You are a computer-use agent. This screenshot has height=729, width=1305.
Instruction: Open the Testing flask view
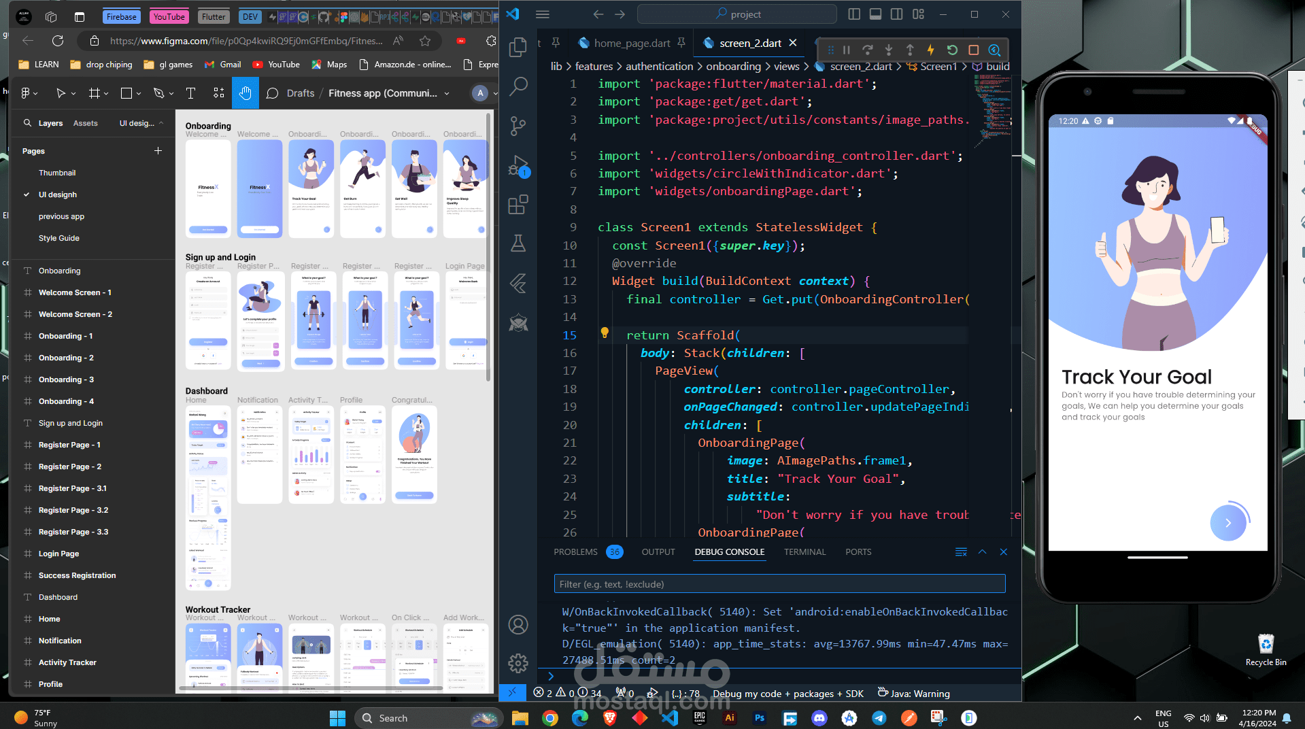518,243
